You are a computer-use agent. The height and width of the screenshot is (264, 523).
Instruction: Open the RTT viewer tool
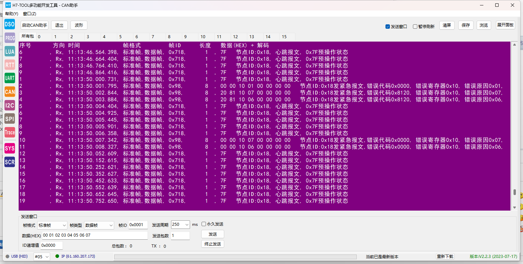[10, 65]
